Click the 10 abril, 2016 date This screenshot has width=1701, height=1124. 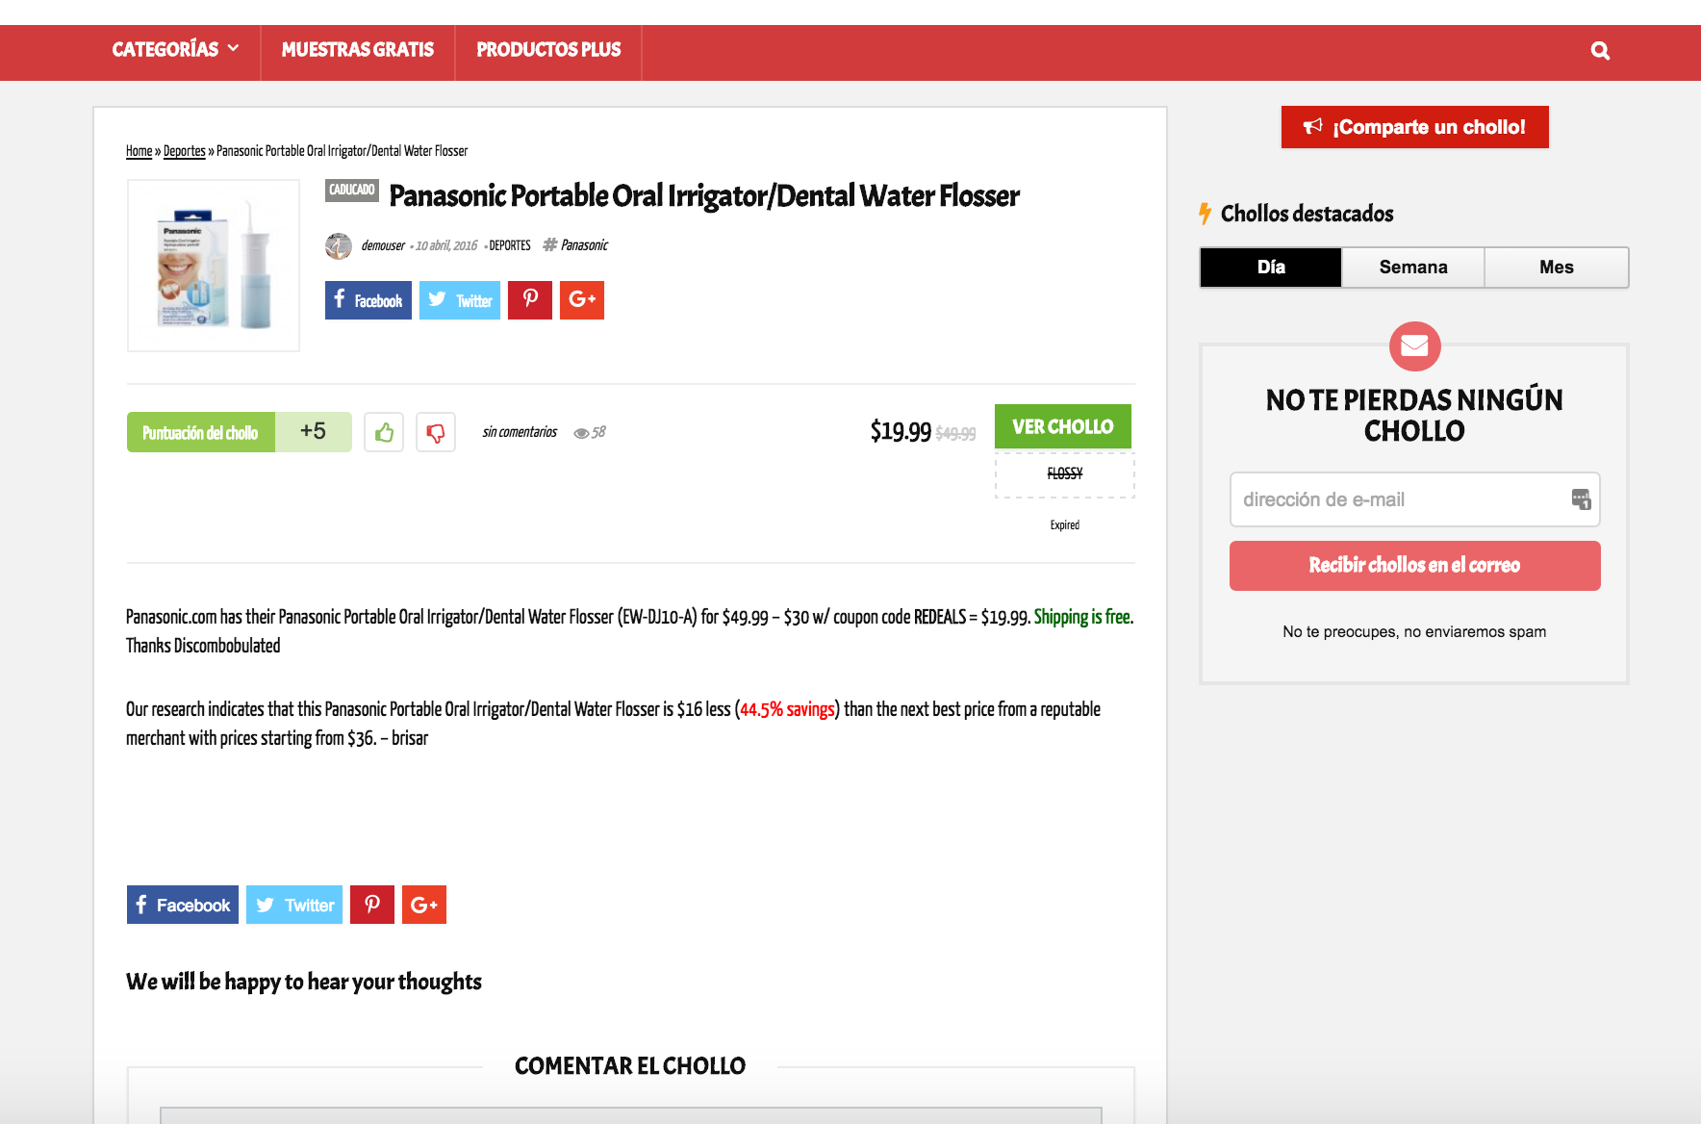pyautogui.click(x=446, y=245)
